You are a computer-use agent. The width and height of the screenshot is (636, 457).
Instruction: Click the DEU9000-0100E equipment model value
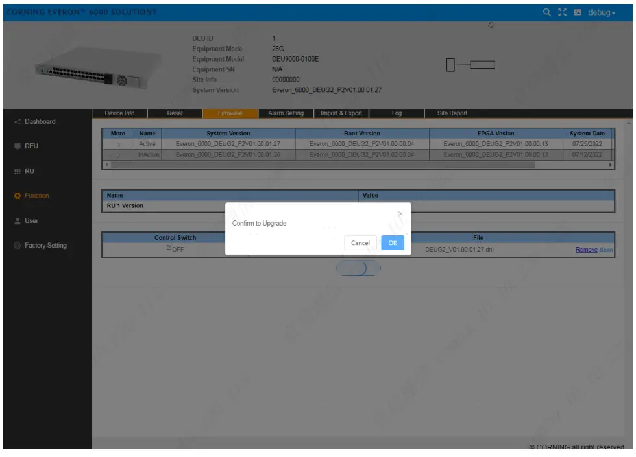click(x=295, y=59)
